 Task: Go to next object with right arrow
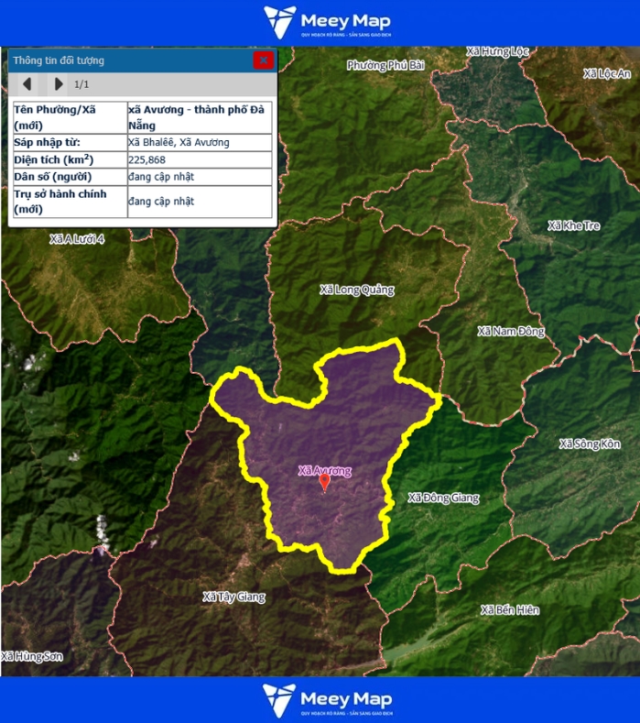pos(58,84)
